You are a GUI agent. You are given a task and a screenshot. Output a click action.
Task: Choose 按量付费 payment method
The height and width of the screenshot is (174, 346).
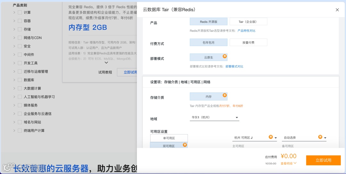point(249,42)
